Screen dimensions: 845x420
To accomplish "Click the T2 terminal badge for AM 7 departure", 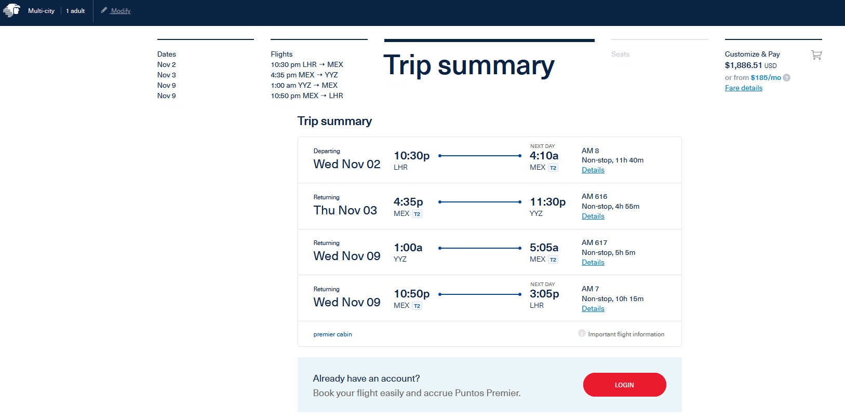I will 417,306.
